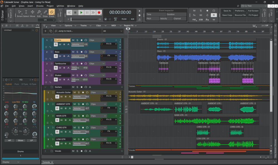Click the Save Copy button

(227, 15)
